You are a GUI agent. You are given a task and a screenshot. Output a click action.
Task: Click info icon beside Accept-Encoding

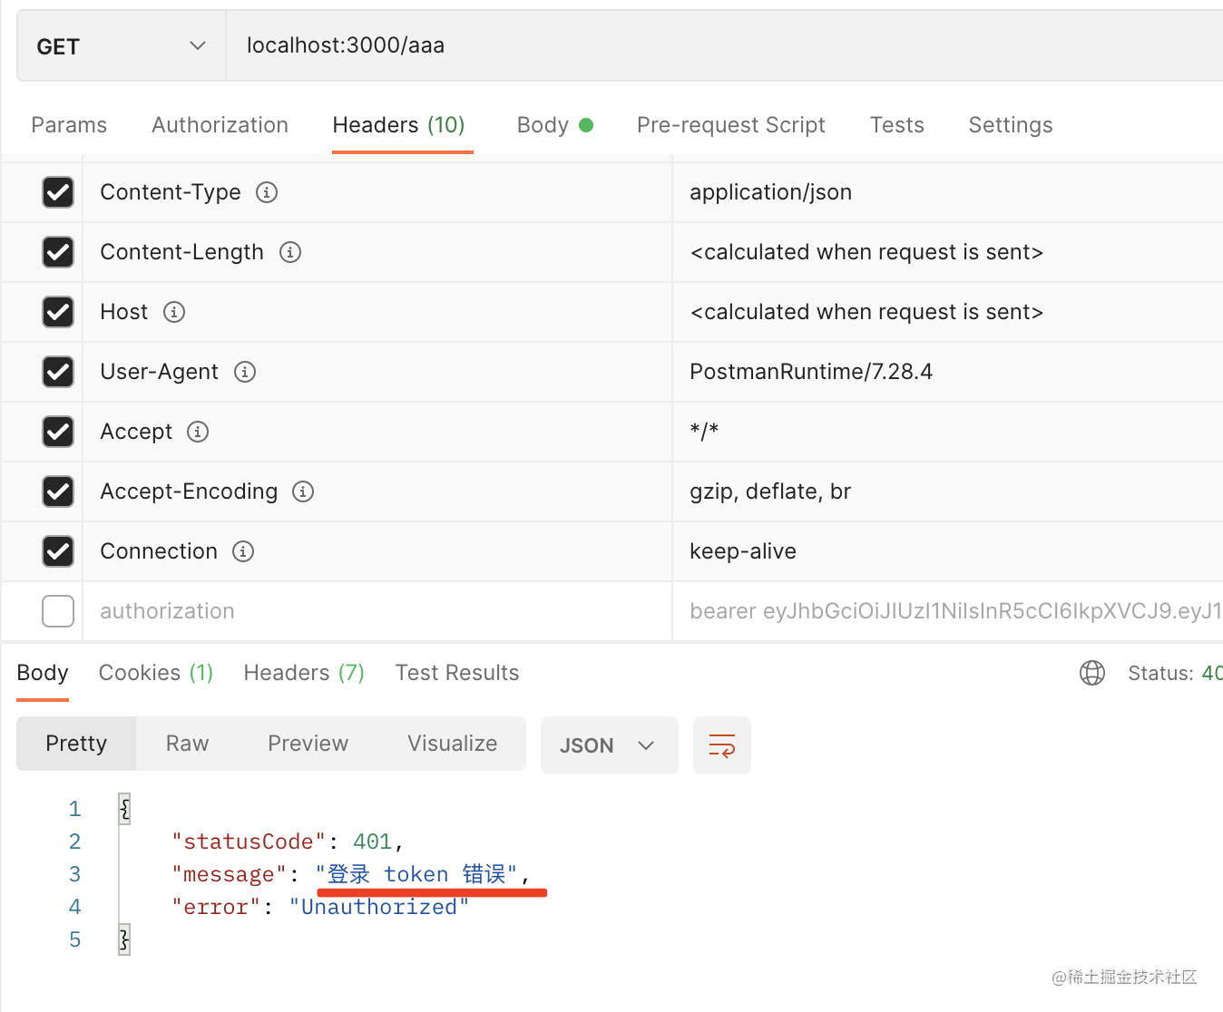(303, 491)
